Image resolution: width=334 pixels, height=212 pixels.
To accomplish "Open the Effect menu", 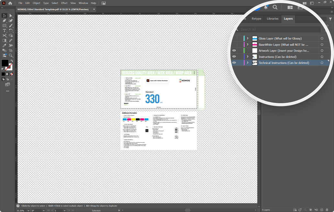I will pyautogui.click(x=64, y=3).
